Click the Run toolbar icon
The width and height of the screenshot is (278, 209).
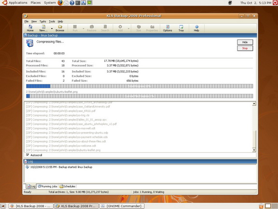click(x=75, y=28)
